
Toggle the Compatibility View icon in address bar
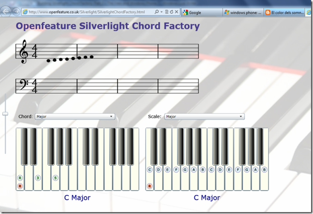[x=167, y=12]
